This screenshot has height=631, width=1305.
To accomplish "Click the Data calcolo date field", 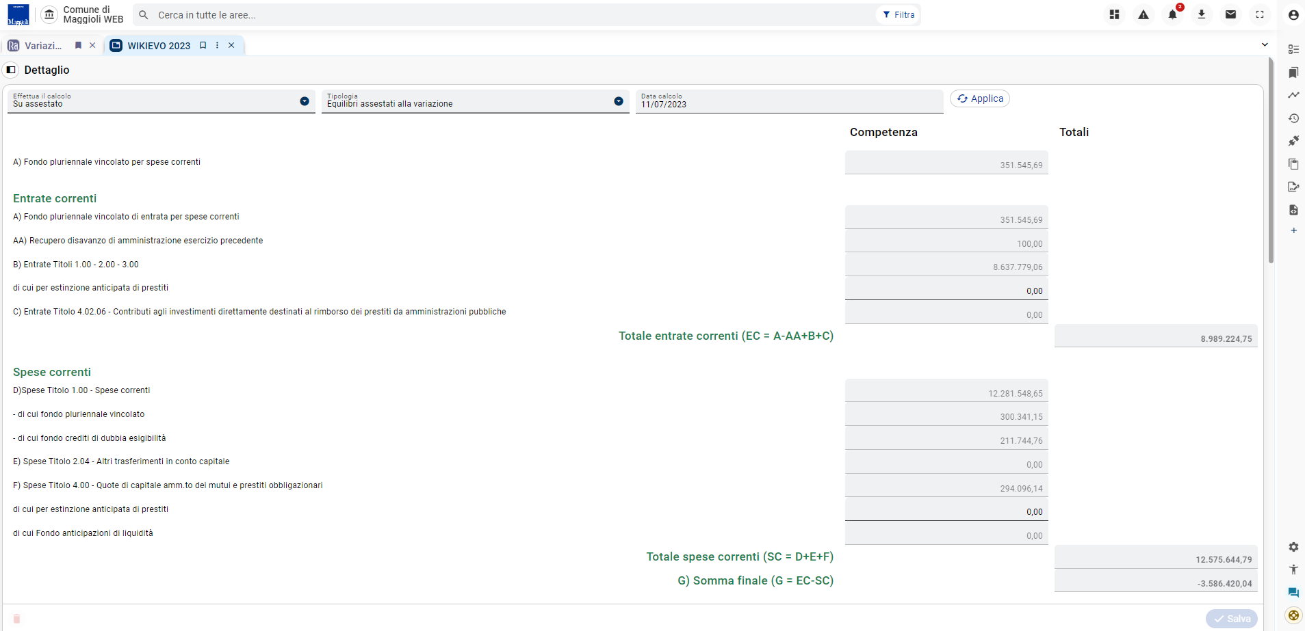I will click(x=790, y=101).
